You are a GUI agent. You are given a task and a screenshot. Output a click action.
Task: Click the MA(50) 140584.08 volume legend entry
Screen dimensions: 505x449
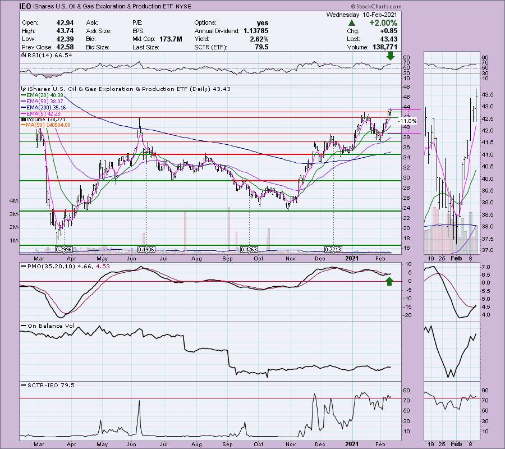(49, 125)
